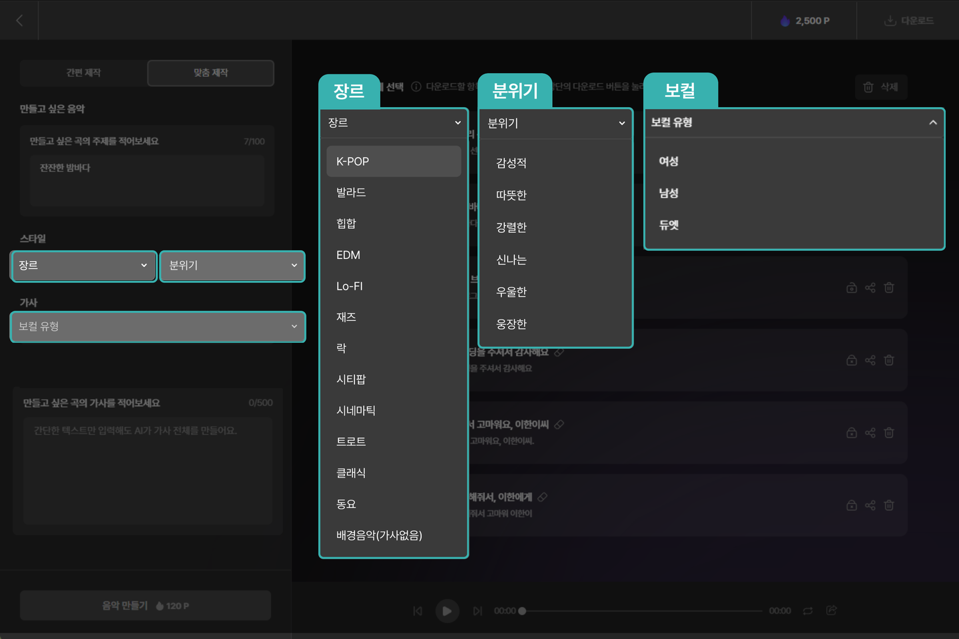Rename the song '주셔서 감사해요' with its pencil icon
Image resolution: width=959 pixels, height=639 pixels.
coord(559,352)
